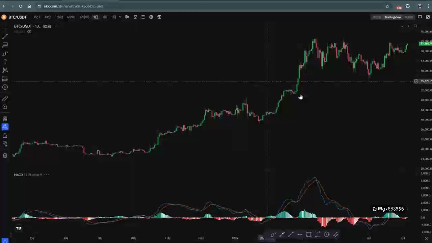Open browser home page
Image resolution: width=432 pixels, height=243 pixels.
[29, 6]
